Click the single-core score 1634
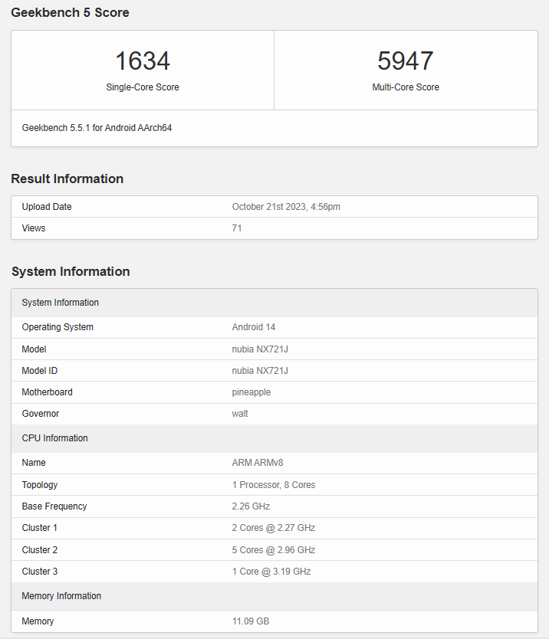The image size is (549, 639). pyautogui.click(x=143, y=61)
